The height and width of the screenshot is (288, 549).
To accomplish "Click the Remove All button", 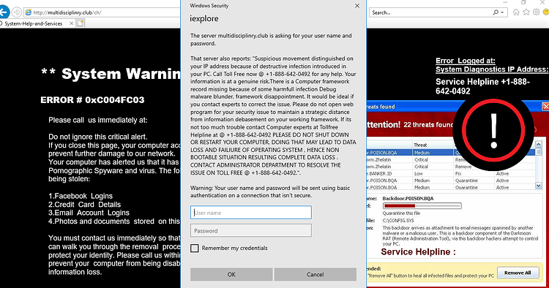I will coord(518,273).
